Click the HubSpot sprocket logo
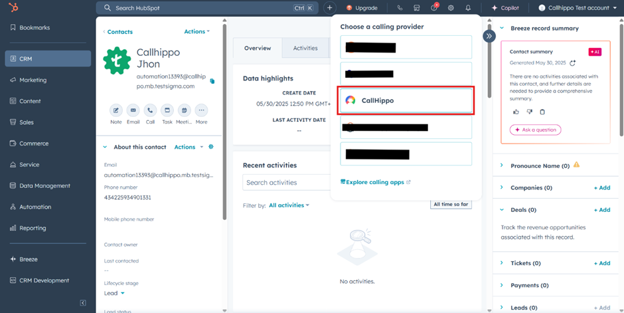The width and height of the screenshot is (624, 313). (13, 7)
